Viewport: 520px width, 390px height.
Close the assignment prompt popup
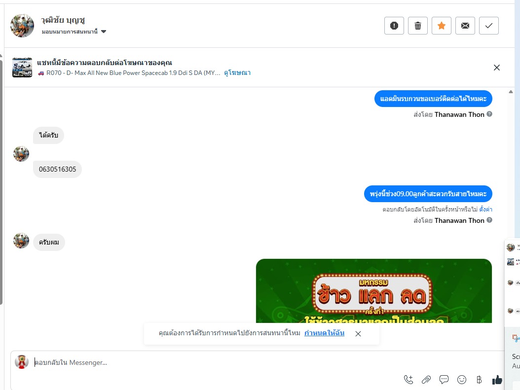tap(358, 334)
